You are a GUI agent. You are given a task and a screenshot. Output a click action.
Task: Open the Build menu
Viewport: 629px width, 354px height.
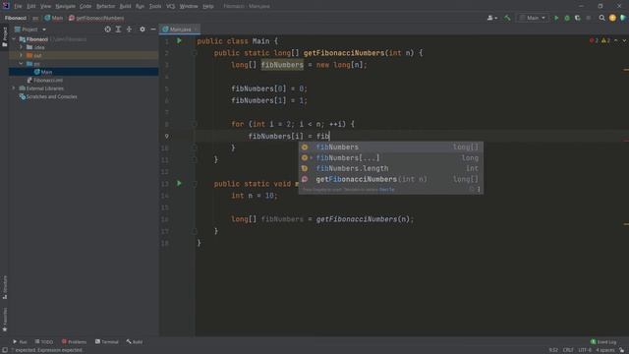click(125, 7)
